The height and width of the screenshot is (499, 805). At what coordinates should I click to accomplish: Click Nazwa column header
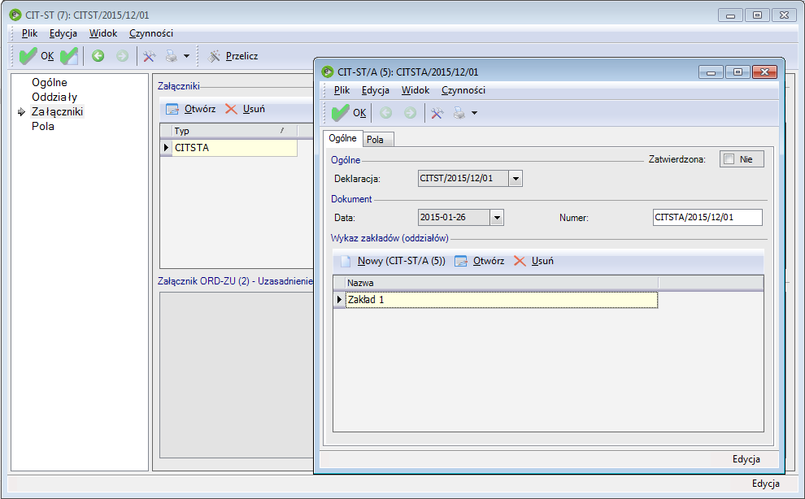[x=502, y=283]
